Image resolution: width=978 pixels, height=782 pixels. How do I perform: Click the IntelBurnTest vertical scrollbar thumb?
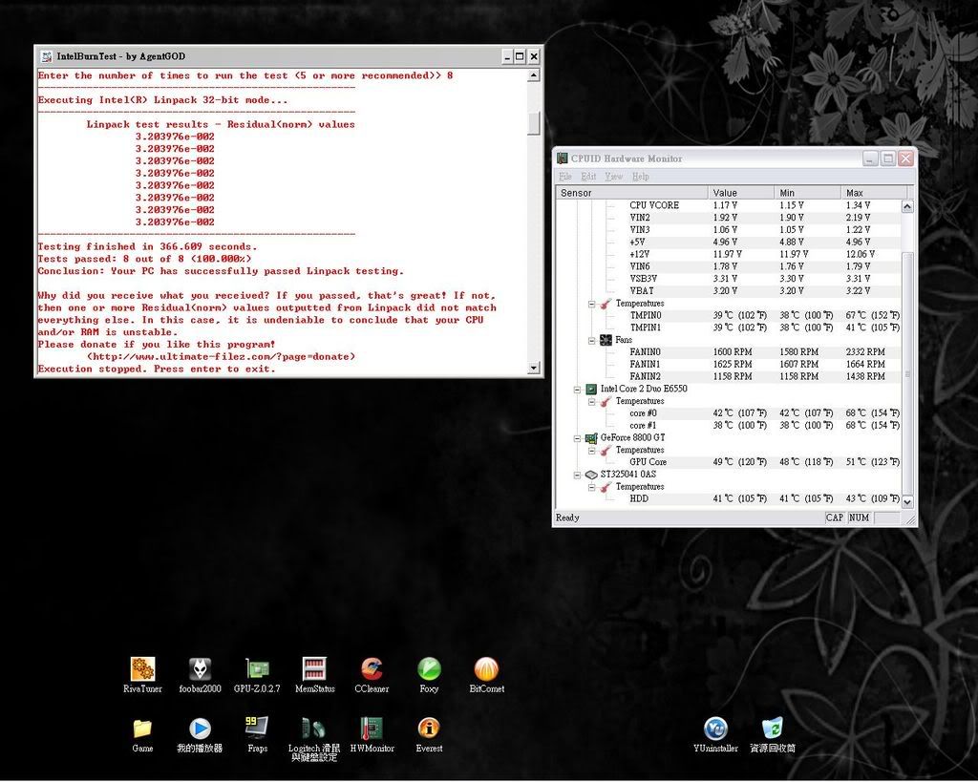(534, 123)
